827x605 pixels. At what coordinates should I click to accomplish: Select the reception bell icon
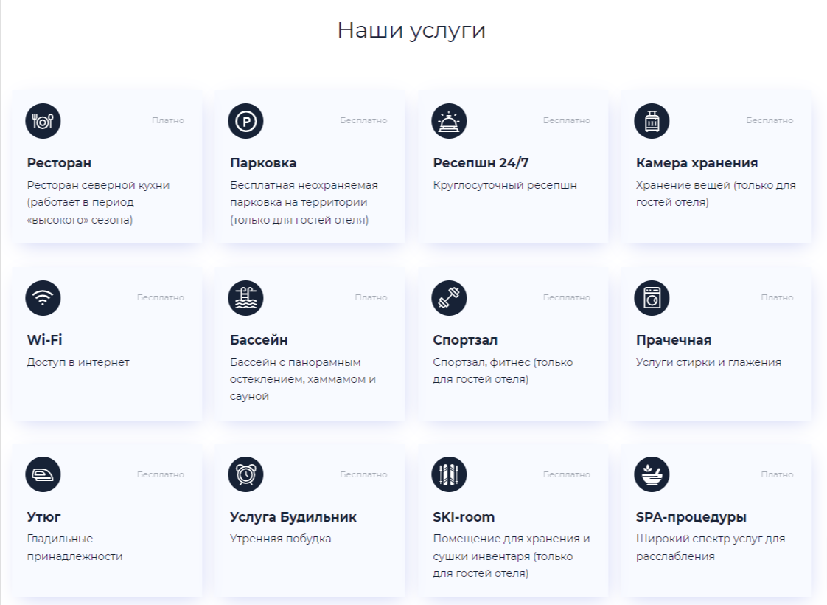coord(449,121)
